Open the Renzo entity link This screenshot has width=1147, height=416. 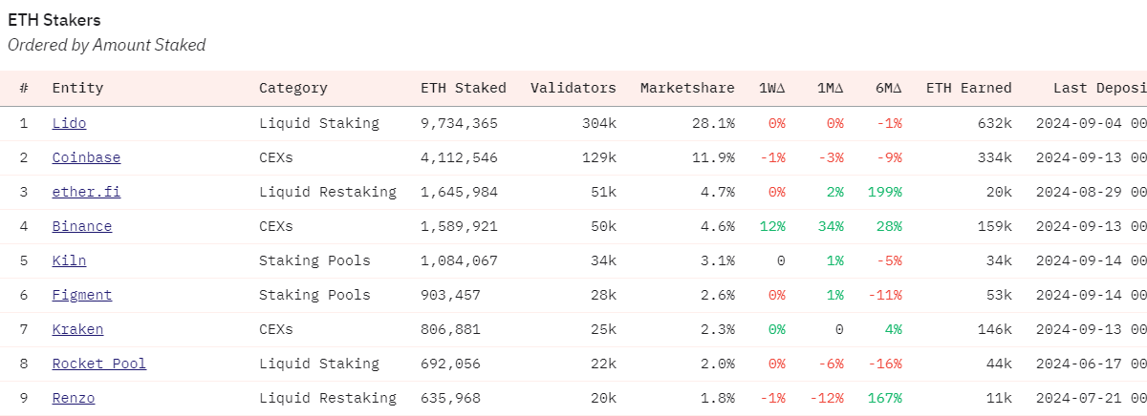pos(74,398)
